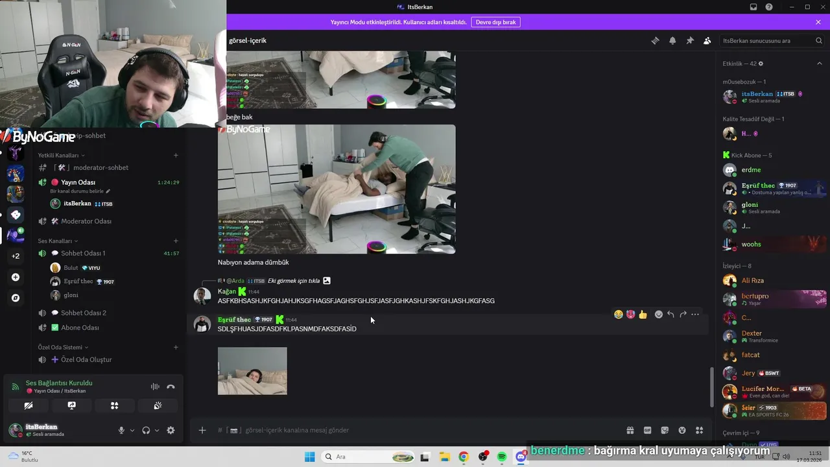Toggle screen share in voice panel

[x=72, y=405]
